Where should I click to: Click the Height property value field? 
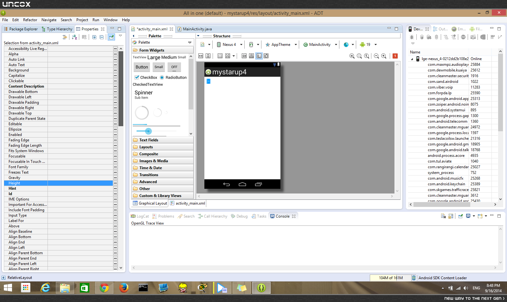click(80, 183)
